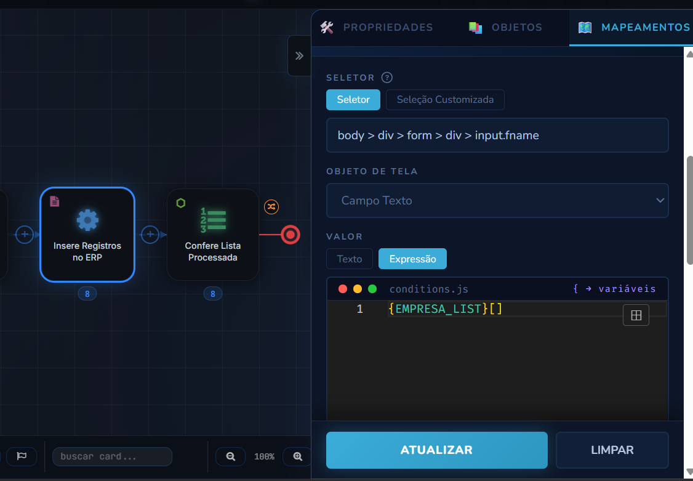
Task: Choose the Seletor mode button
Action: [x=353, y=100]
